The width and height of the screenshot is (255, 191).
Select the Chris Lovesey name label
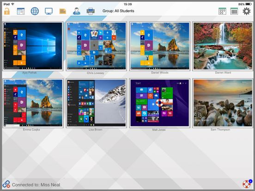95,73
